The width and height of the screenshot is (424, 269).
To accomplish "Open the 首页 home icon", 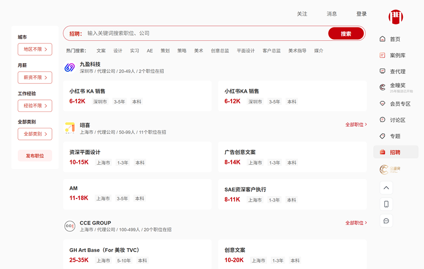I will (382, 39).
